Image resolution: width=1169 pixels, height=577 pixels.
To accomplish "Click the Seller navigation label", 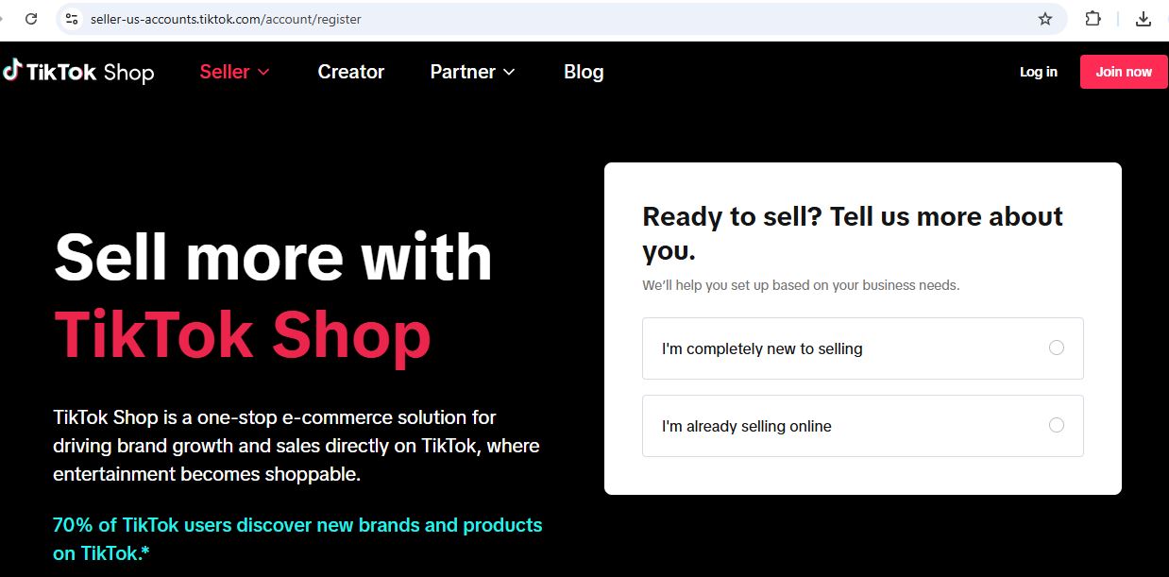I will click(225, 72).
